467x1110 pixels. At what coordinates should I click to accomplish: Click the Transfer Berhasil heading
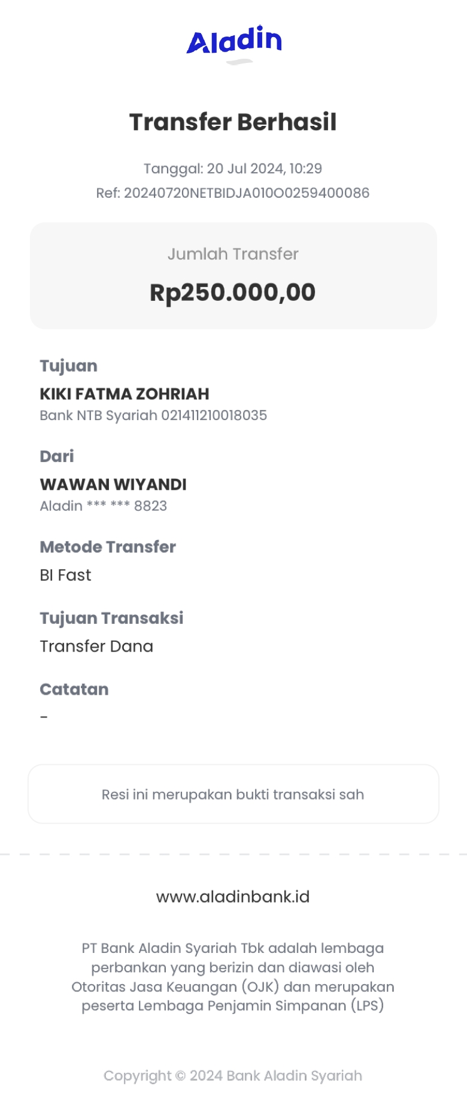point(233,122)
